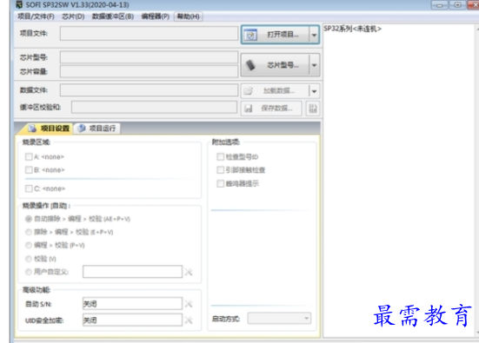Close the SOFI SP32SW window

474,5
